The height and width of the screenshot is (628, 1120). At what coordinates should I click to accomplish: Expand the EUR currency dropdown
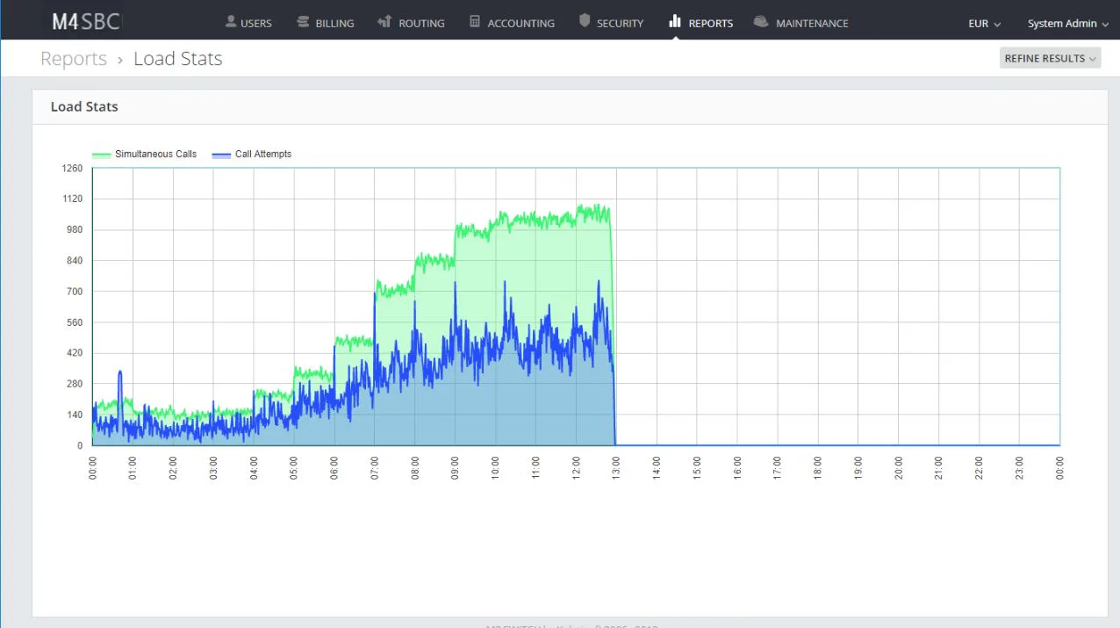pyautogui.click(x=984, y=24)
